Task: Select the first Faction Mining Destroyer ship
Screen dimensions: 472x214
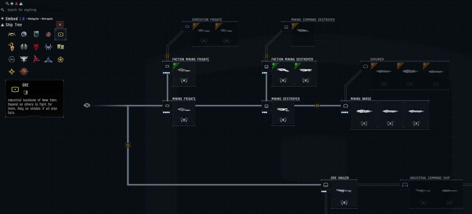Action: [x=283, y=74]
